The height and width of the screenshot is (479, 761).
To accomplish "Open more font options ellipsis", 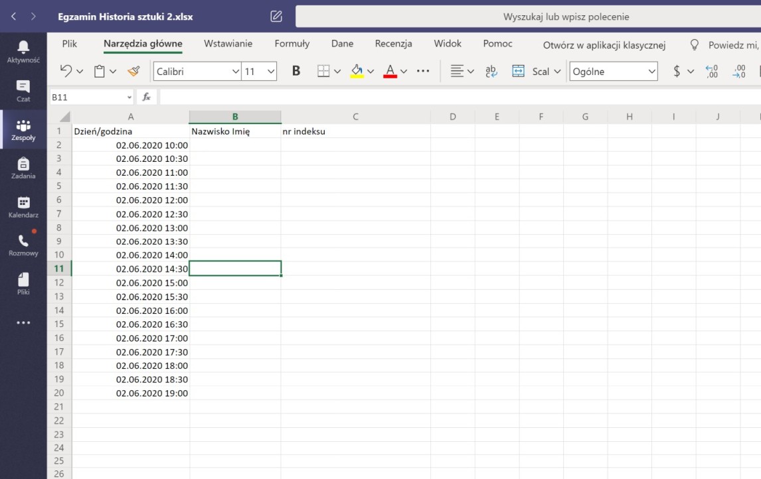I will pyautogui.click(x=423, y=71).
